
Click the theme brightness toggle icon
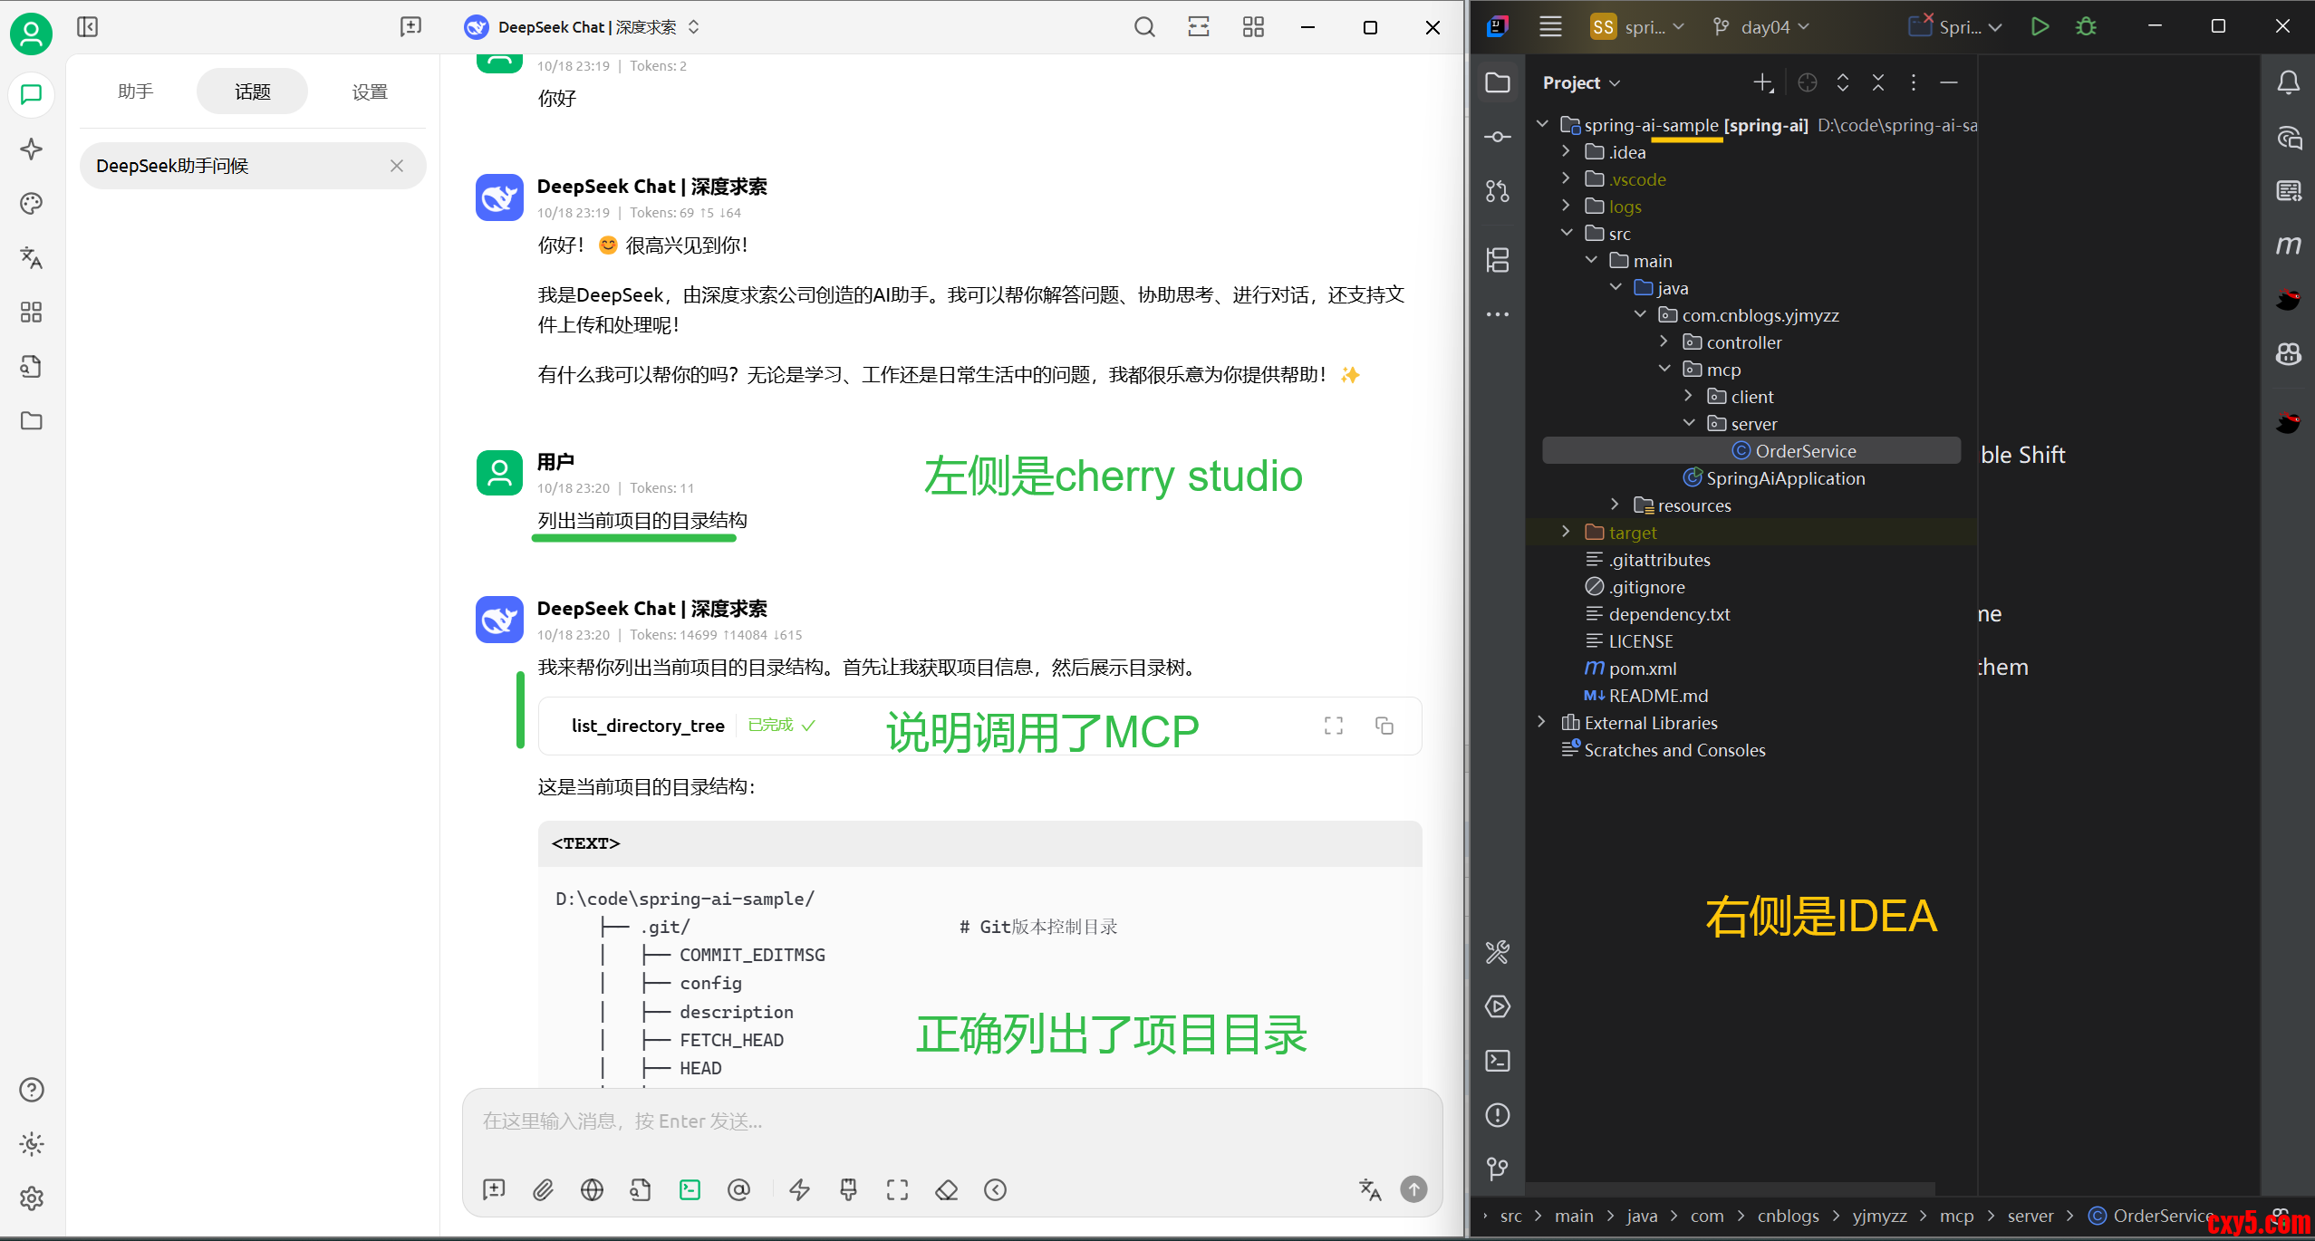point(32,1144)
